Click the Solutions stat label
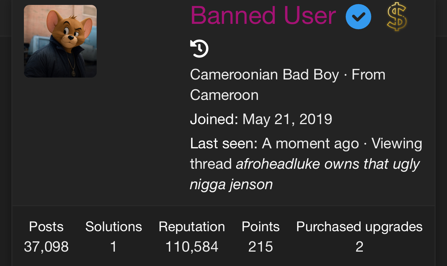Viewport: 447px width, 266px height. click(113, 227)
